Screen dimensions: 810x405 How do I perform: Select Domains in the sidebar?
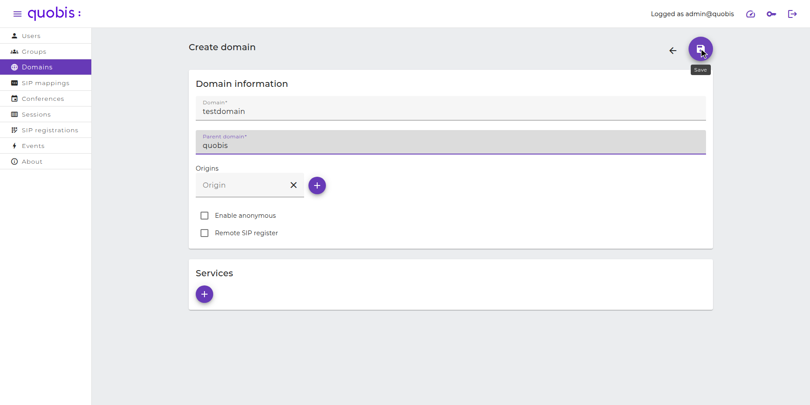pos(46,67)
